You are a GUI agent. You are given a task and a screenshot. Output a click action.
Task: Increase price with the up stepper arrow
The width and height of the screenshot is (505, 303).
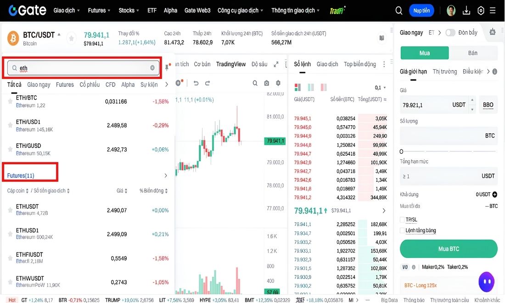point(472,100)
